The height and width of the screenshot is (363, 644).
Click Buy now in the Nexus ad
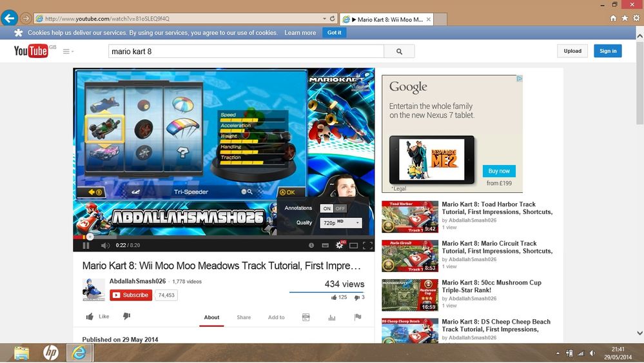tap(499, 171)
